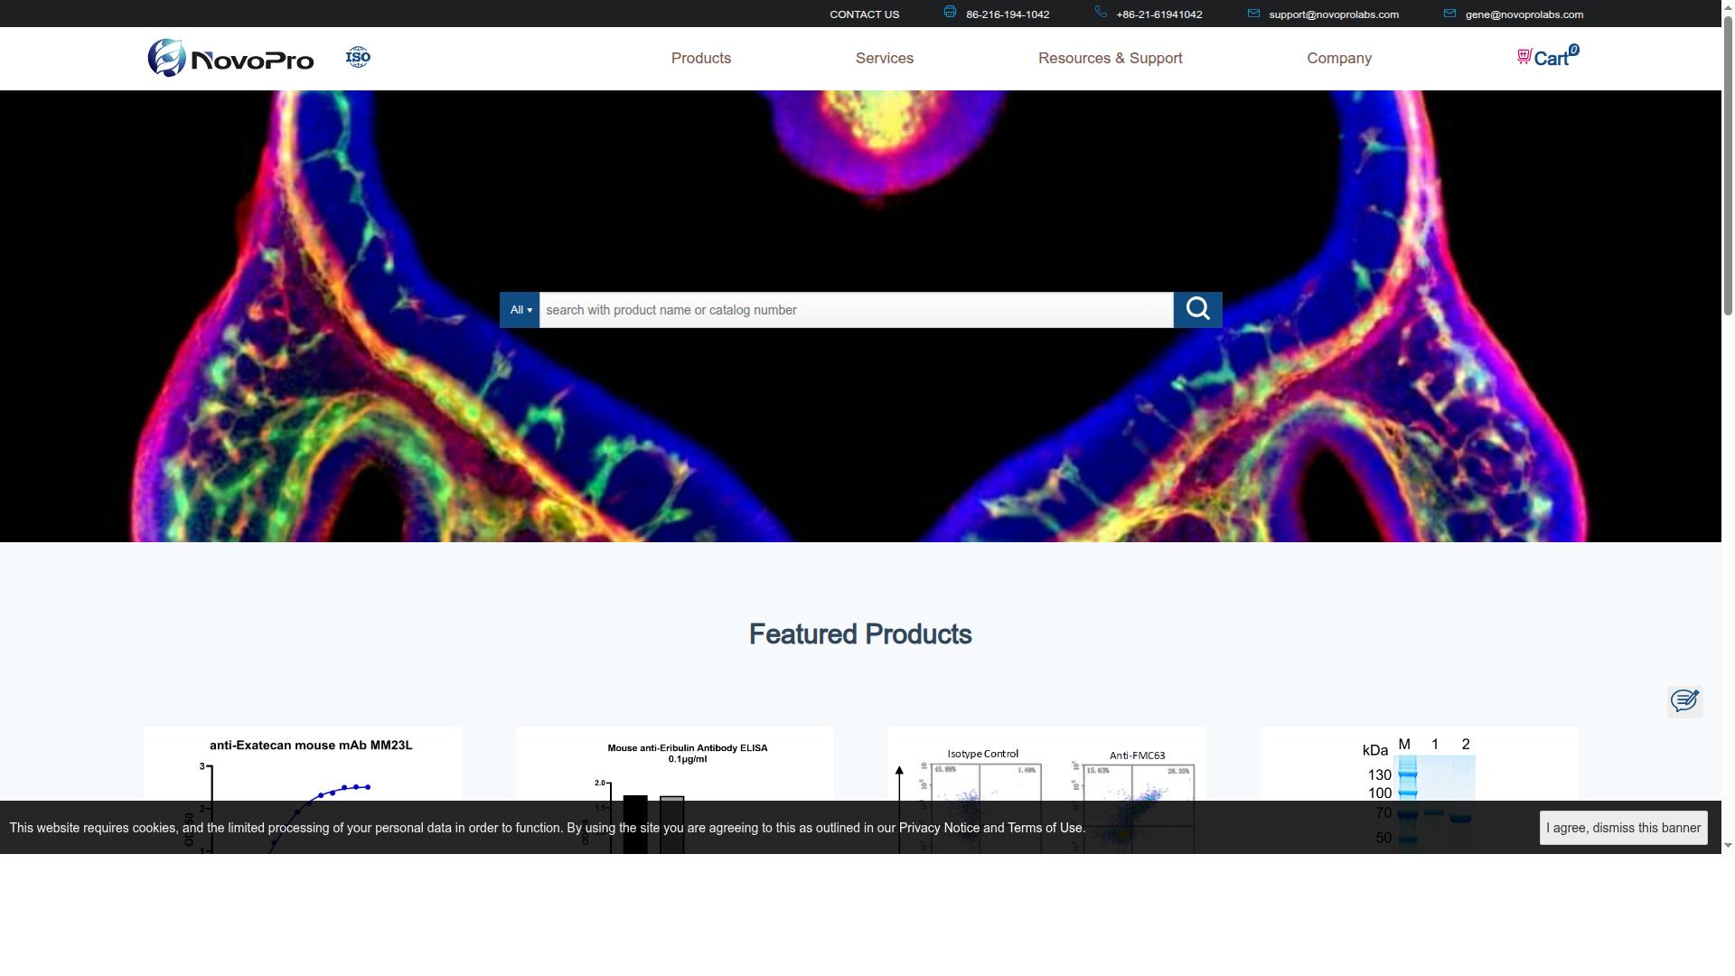This screenshot has height=976, width=1735.
Task: Click support@novoprolabs.com email link
Action: point(1334,14)
